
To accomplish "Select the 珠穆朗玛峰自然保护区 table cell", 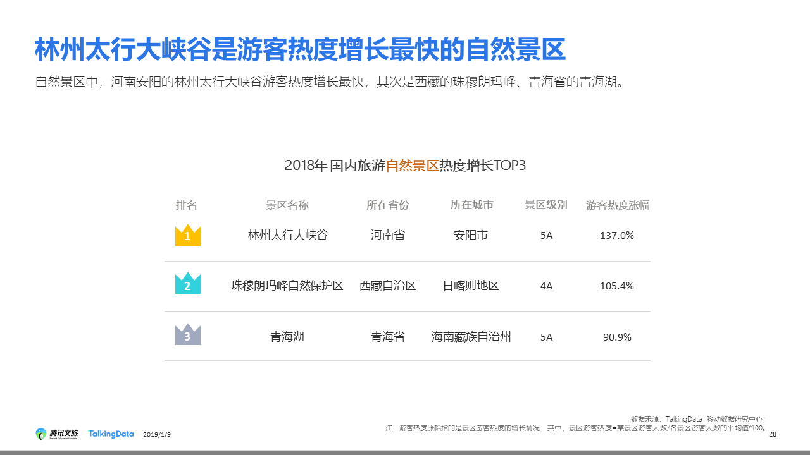I will click(287, 286).
